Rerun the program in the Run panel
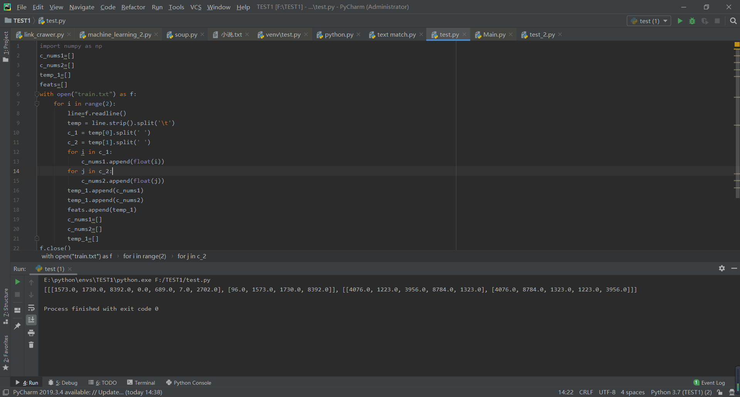Viewport: 740px width, 397px height. coord(17,282)
